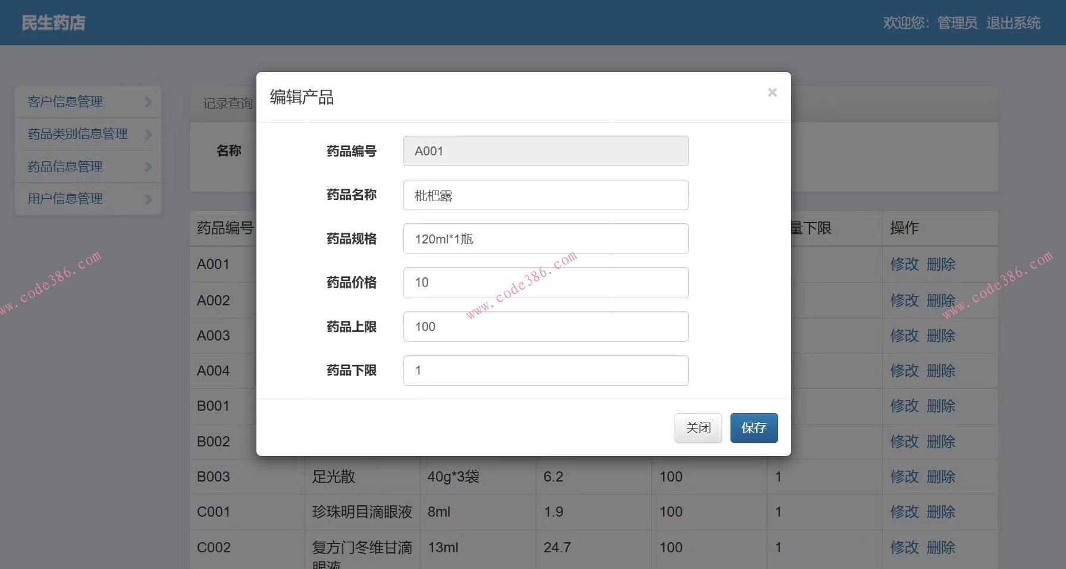
Task: Click the chevron icon next to 药品信息管理
Action: click(x=148, y=166)
